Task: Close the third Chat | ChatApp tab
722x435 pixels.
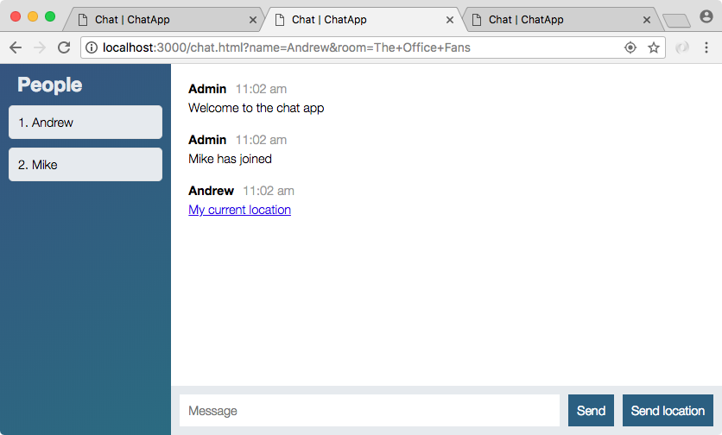Action: pyautogui.click(x=647, y=20)
